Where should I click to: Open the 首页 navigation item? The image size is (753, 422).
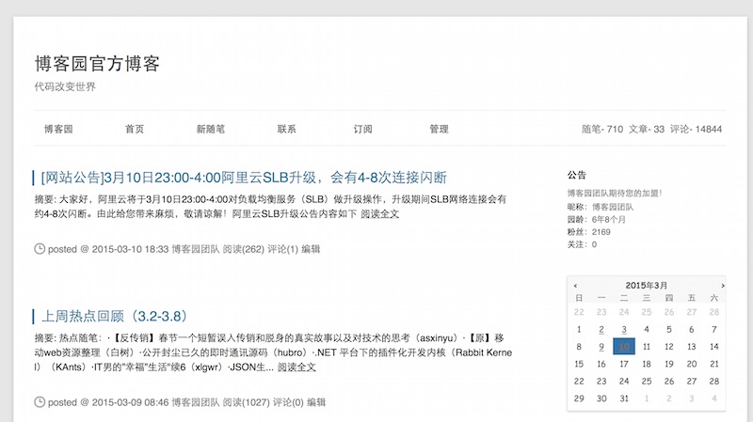click(x=135, y=129)
